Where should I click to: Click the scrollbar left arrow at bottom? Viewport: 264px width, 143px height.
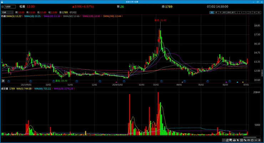coord(2,137)
